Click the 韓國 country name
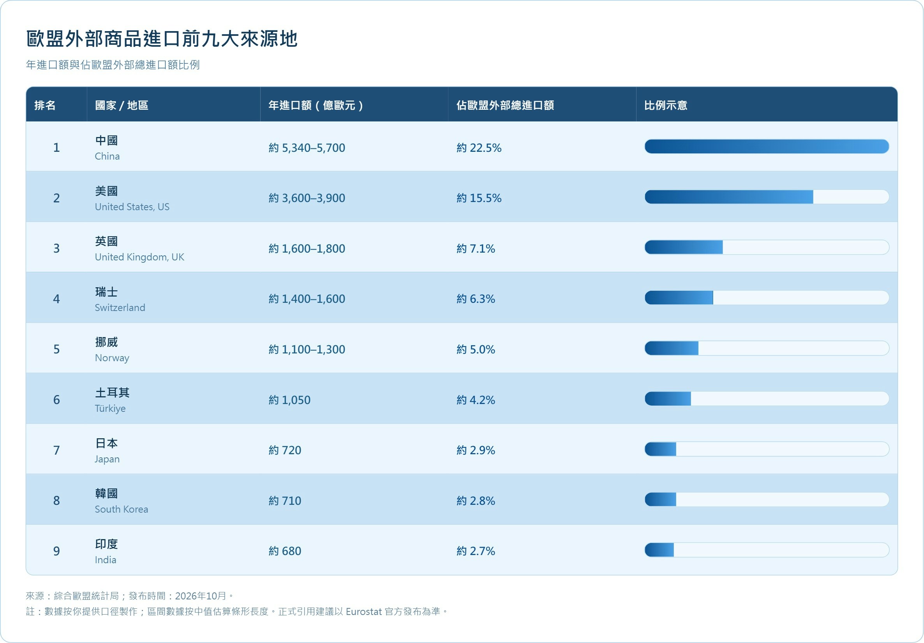Screen dimensions: 924x643 pos(107,494)
